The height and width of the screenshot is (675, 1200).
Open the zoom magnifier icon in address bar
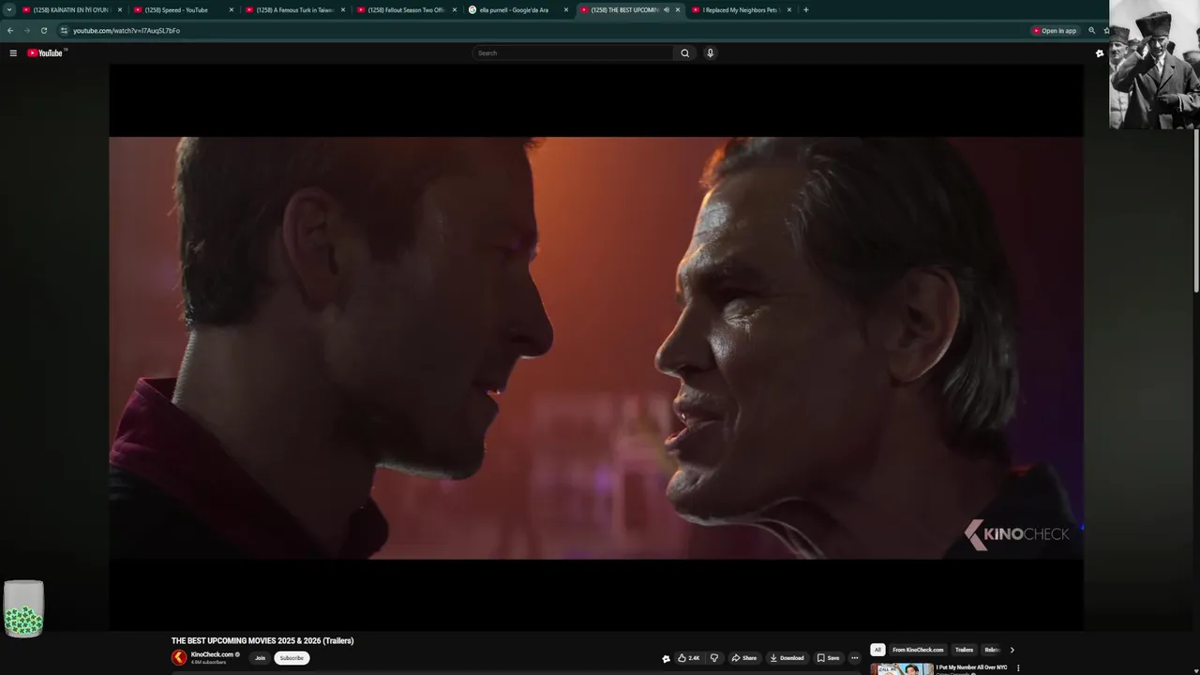(1091, 31)
